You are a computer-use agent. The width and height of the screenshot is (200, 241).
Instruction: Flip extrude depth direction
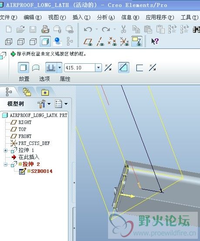click(108, 68)
